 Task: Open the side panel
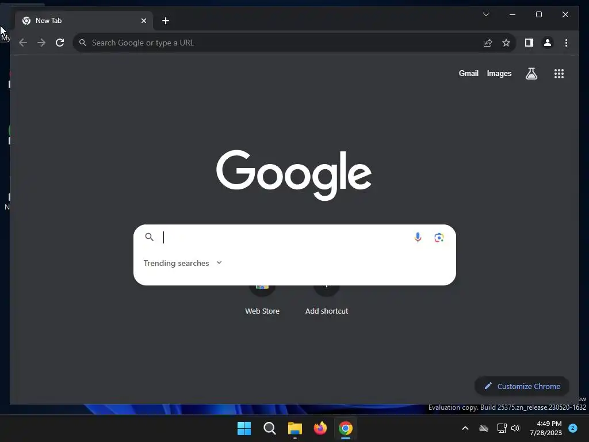pos(529,43)
